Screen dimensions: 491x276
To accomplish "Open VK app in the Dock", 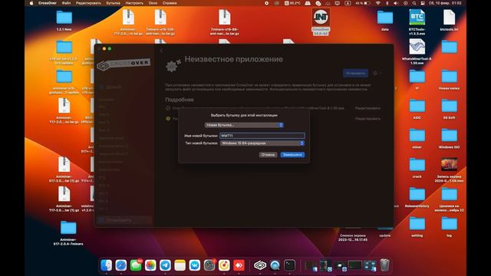I will click(x=194, y=265).
